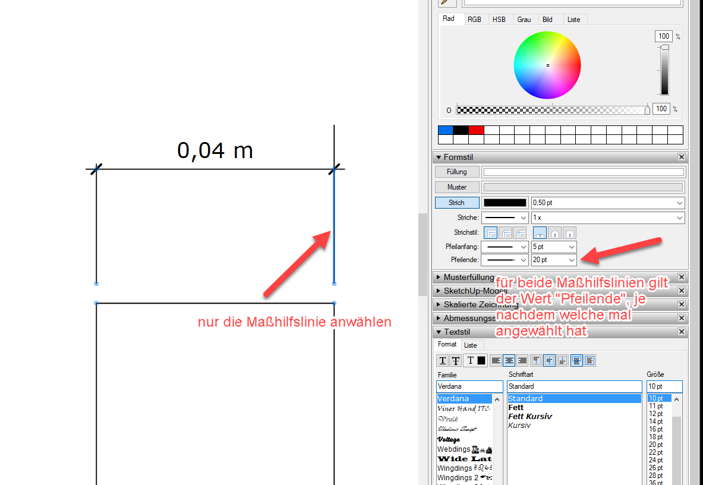703x485 pixels.
Task: Switch to the RGB color tab
Action: click(x=474, y=20)
